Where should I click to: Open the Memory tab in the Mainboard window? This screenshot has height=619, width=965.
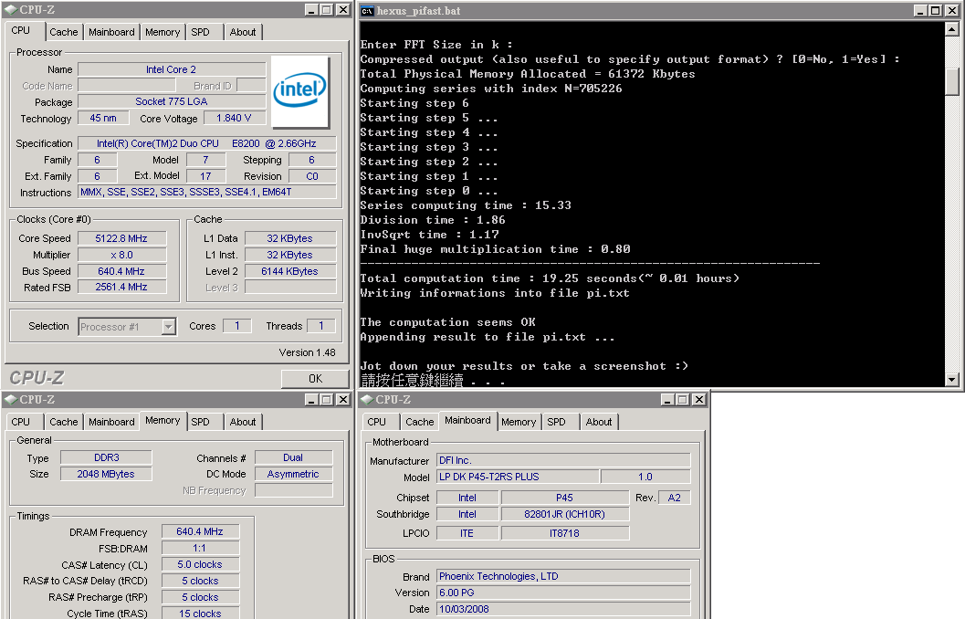pos(519,422)
